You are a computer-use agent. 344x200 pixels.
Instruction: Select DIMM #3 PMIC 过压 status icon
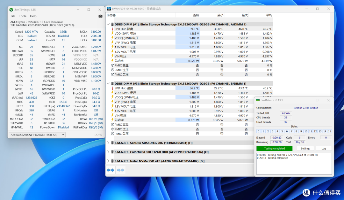pyautogui.click(x=112, y=129)
